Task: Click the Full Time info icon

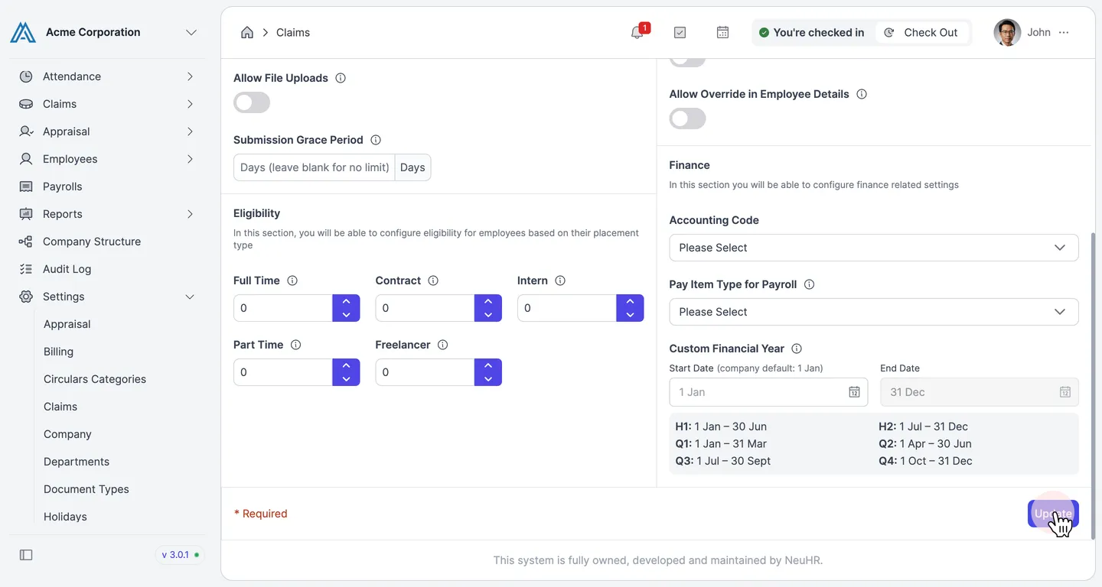Action: tap(292, 281)
